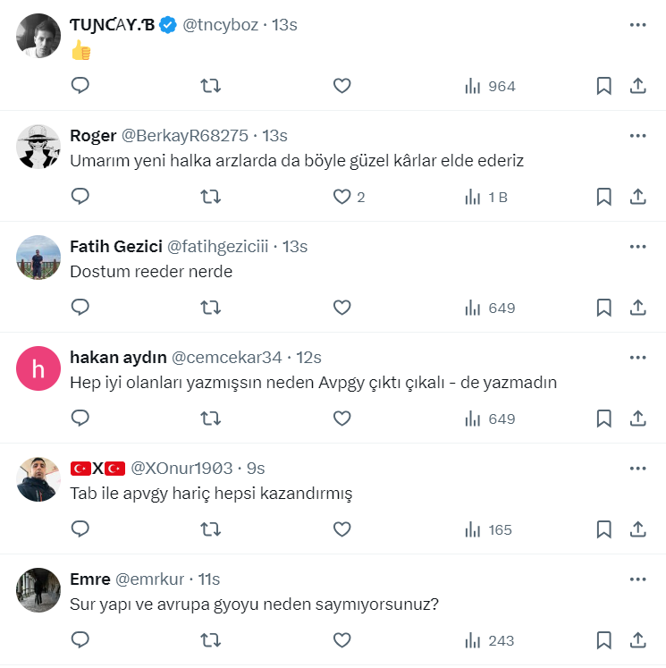Open the @cemcekar34 handle link
Screen dimensions: 666x668
[x=226, y=358]
